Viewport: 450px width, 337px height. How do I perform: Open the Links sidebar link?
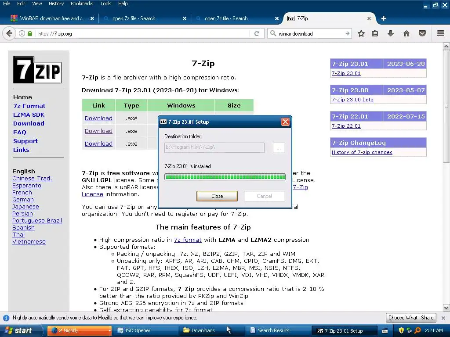pyautogui.click(x=21, y=150)
